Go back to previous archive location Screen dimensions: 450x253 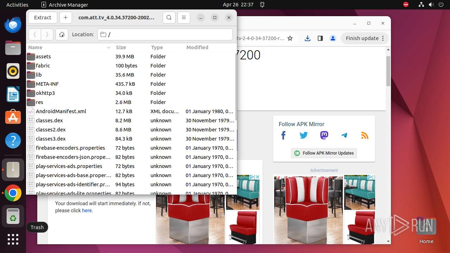point(34,34)
